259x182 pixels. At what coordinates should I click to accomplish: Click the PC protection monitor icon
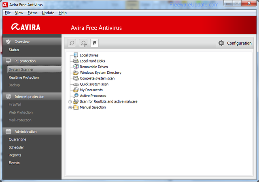[8, 61]
